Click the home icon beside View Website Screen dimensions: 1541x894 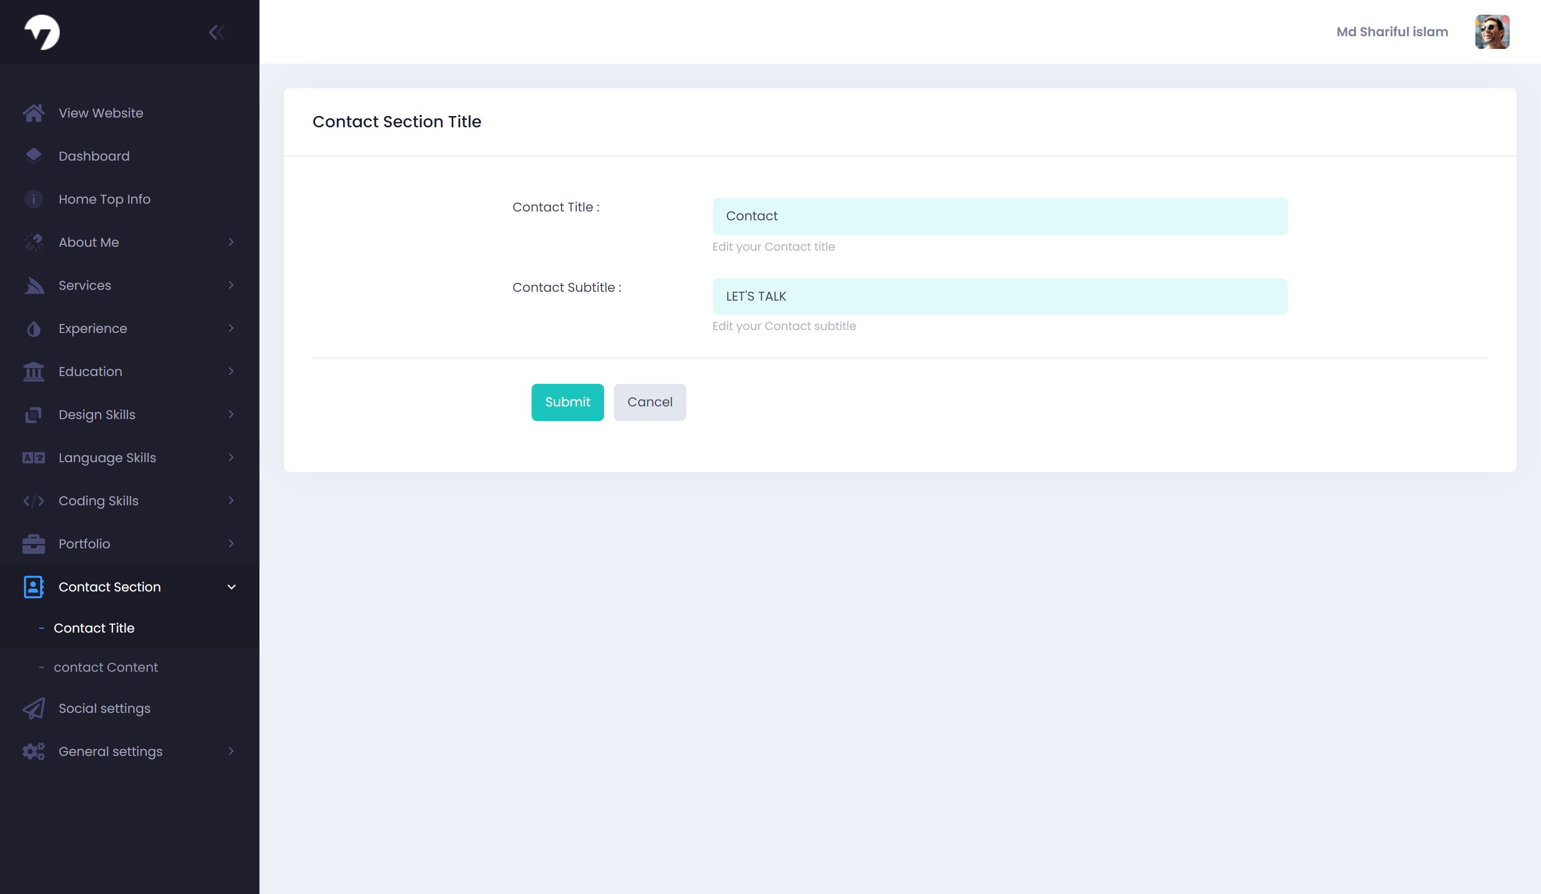(34, 113)
